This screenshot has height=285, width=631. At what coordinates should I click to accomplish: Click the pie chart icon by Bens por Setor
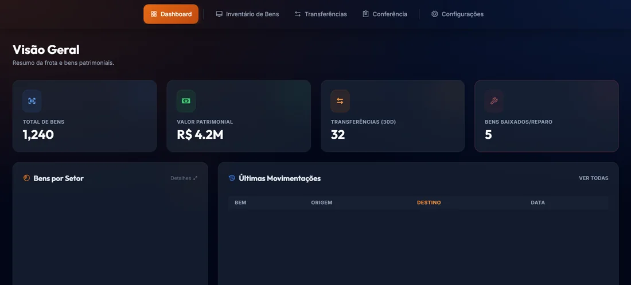click(26, 178)
